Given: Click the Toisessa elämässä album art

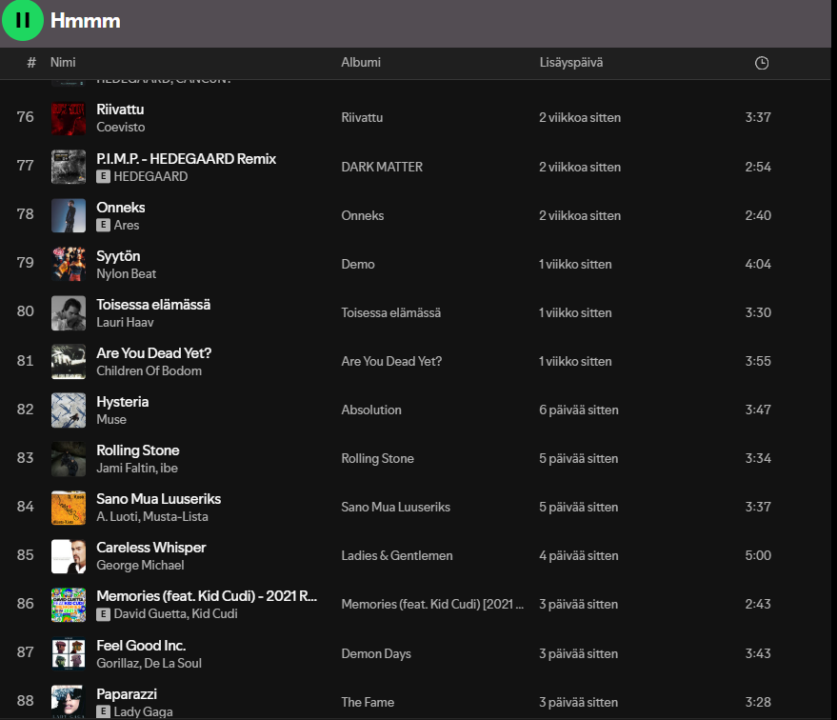Looking at the screenshot, I should point(69,312).
